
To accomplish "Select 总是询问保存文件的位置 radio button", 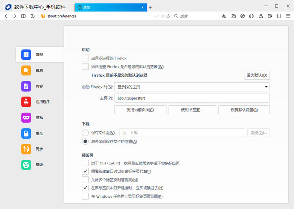I will pyautogui.click(x=85, y=141).
